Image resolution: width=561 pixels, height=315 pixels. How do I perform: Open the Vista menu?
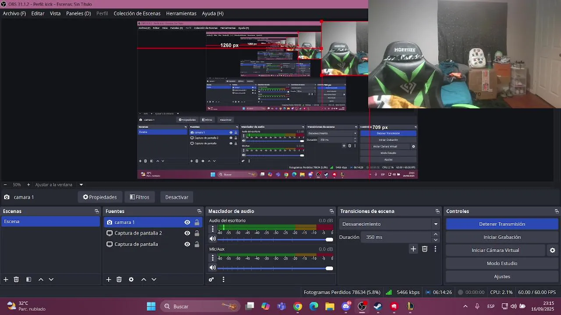(55, 14)
